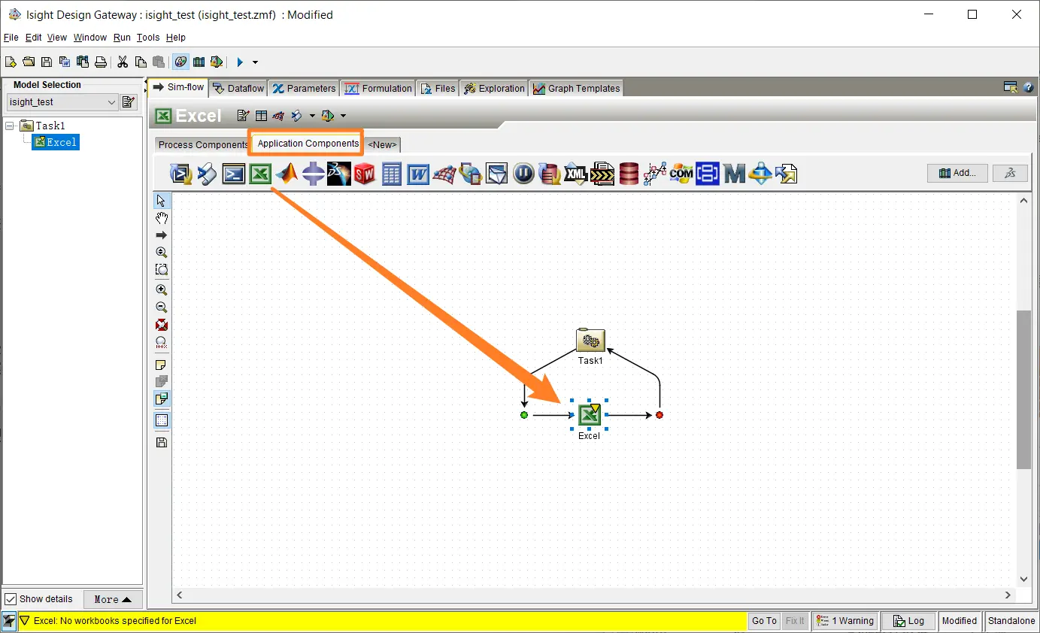
Task: Open the Log button in status bar
Action: 908,620
